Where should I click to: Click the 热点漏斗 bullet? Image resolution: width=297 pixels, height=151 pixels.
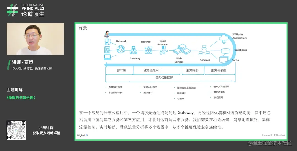coord(148,93)
